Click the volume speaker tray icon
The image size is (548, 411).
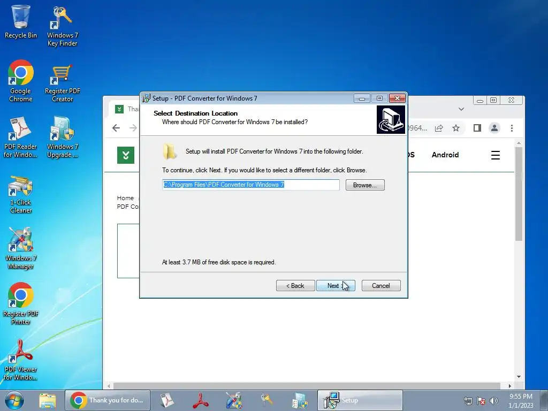(x=493, y=401)
